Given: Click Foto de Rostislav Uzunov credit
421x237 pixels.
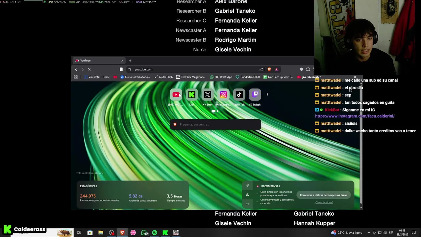Looking at the screenshot, I should pyautogui.click(x=90, y=173).
